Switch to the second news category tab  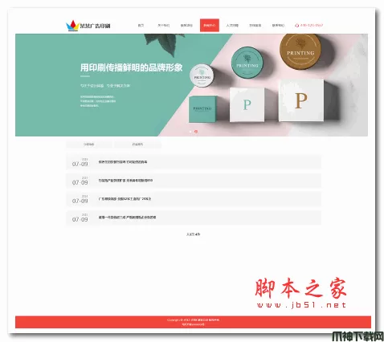[x=137, y=145]
